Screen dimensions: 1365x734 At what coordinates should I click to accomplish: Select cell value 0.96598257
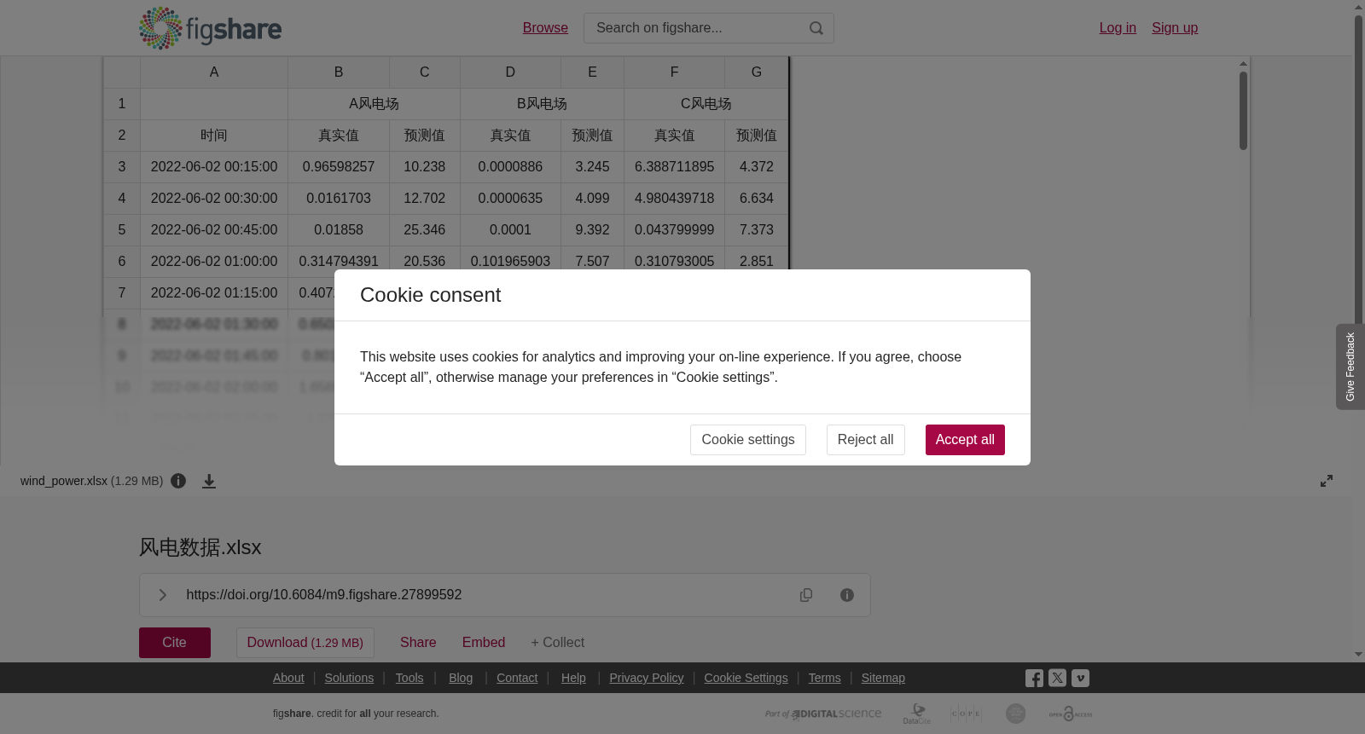point(339,167)
